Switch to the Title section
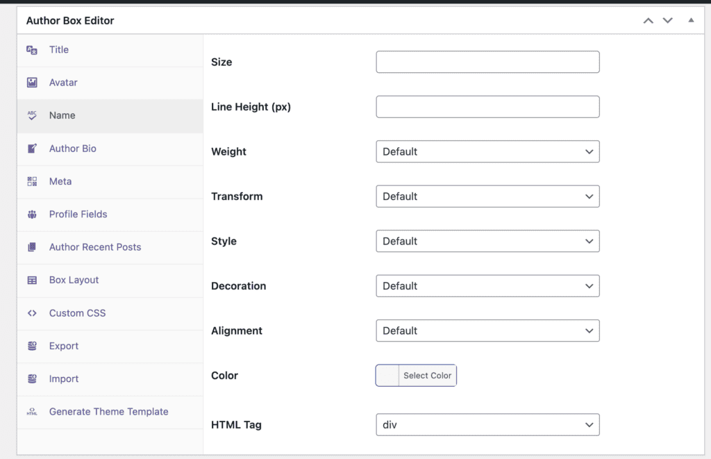 point(58,49)
